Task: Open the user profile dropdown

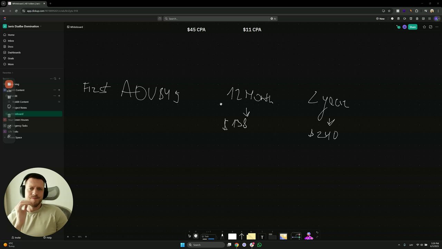Action: [x=437, y=19]
